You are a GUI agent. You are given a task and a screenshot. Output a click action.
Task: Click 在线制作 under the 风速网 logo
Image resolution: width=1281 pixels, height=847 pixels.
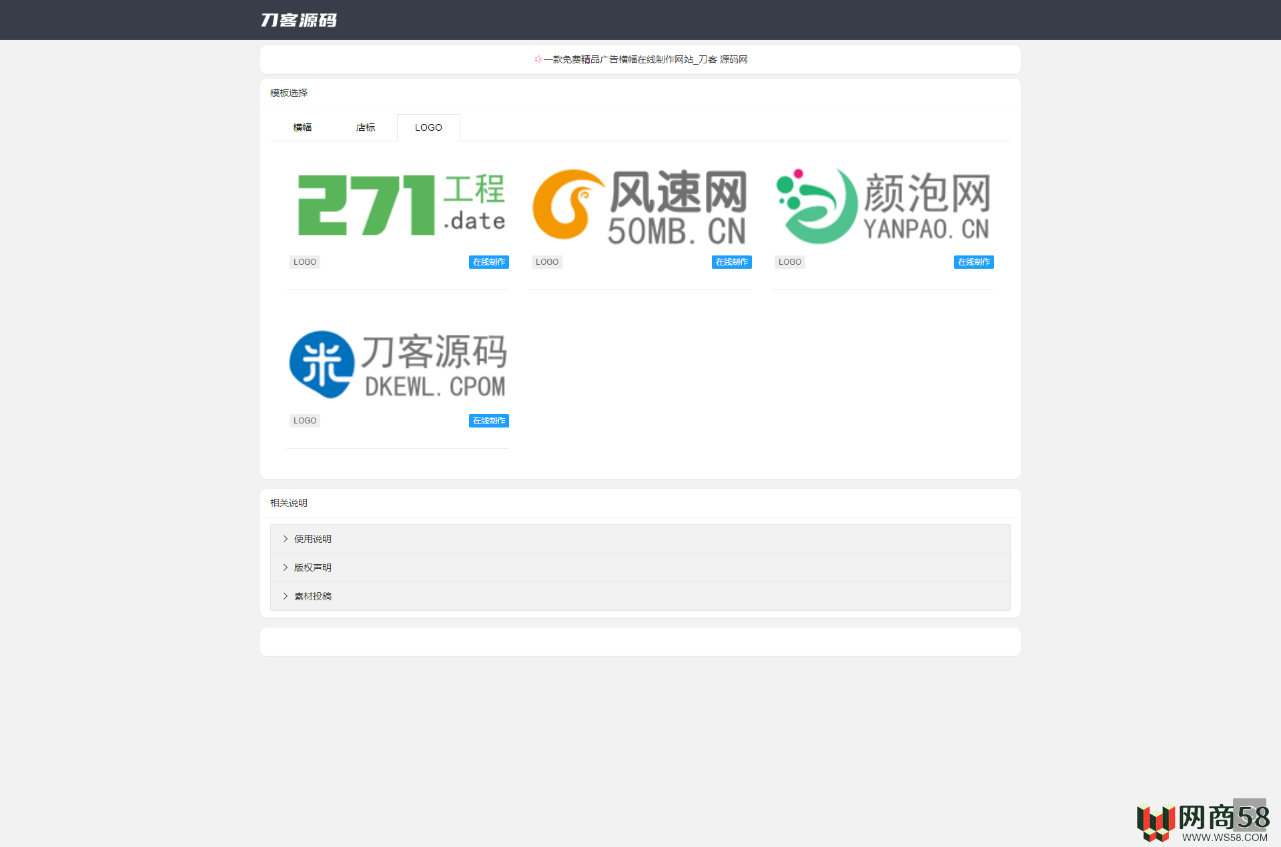[732, 262]
